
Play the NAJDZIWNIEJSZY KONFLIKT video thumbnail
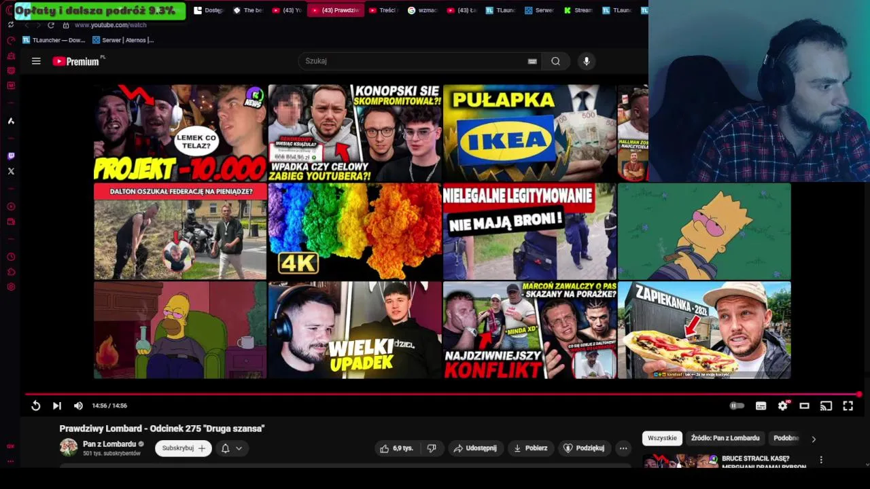pos(529,330)
